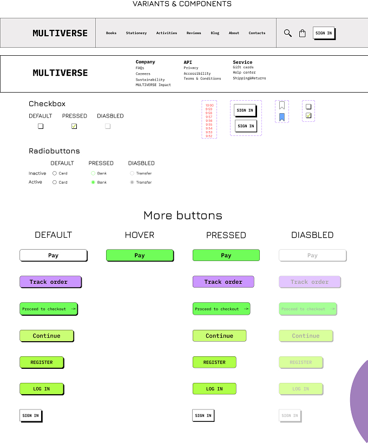Open the FAQs footer link
Viewport: 368px width, 443px height.
coord(140,68)
